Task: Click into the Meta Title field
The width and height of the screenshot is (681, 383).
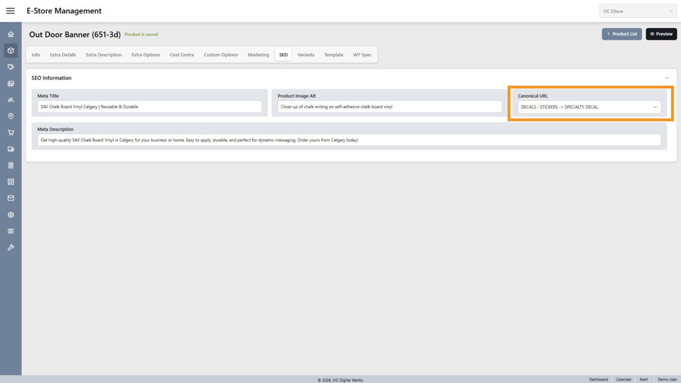Action: coord(150,107)
